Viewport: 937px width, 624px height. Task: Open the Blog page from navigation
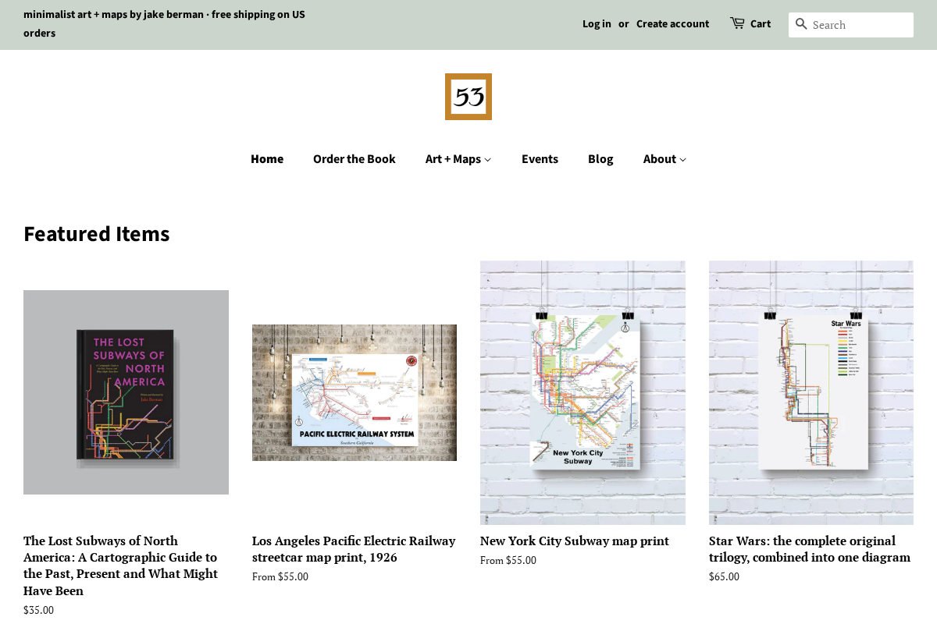tap(600, 158)
